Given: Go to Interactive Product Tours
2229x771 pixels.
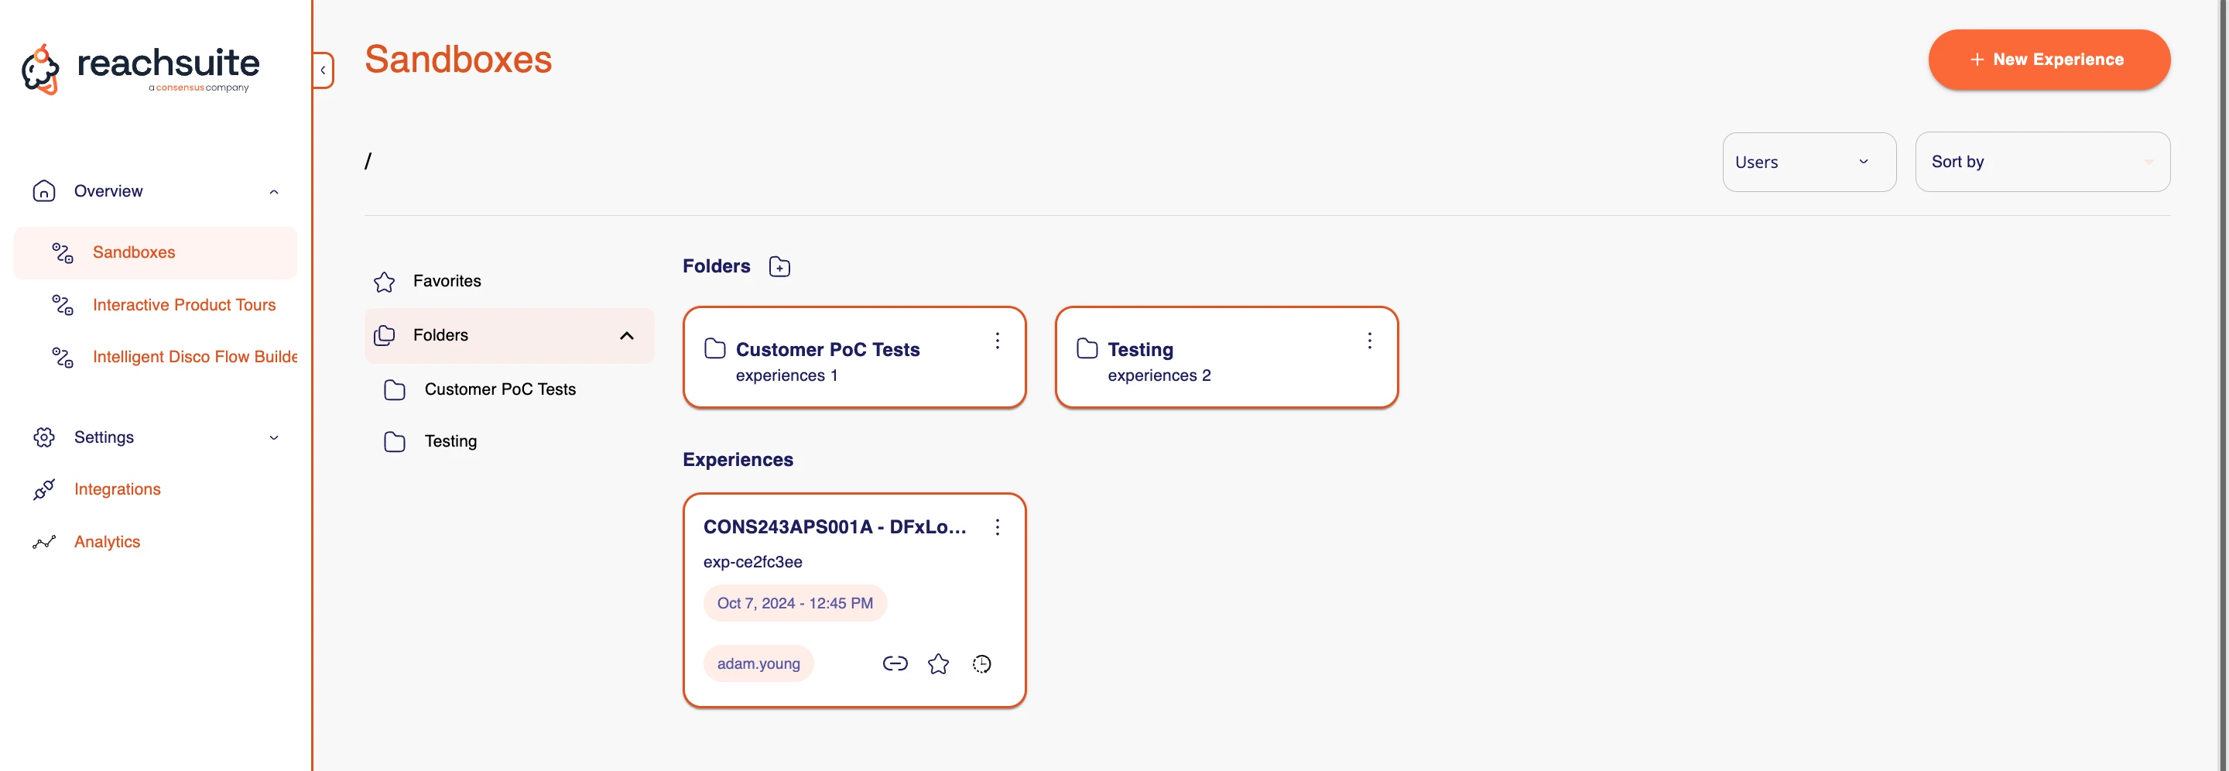Looking at the screenshot, I should (x=183, y=304).
